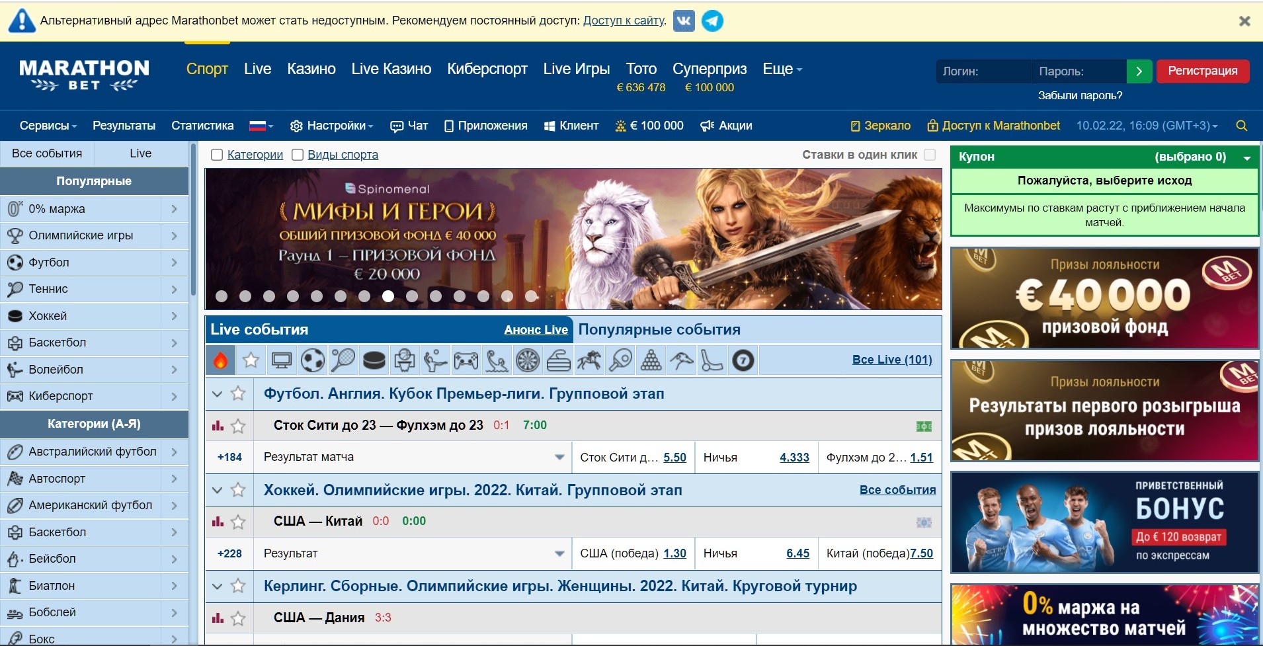Open the Анонс Live link
1263x646 pixels.
pyautogui.click(x=536, y=330)
